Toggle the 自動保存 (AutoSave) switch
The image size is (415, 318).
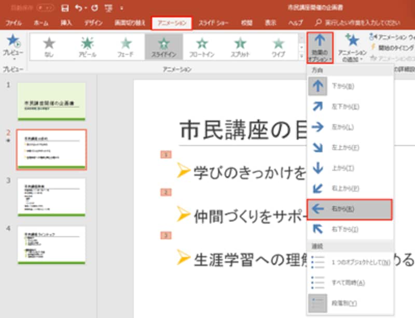pos(44,8)
